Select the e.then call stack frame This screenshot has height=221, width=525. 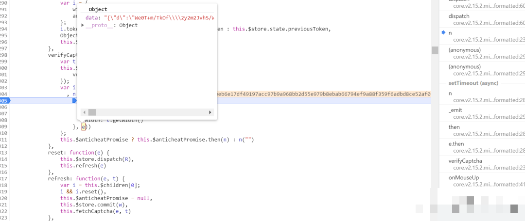[458, 144]
